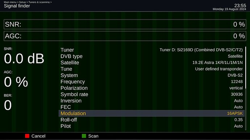The height and width of the screenshot is (140, 250).
Task: Click the 0.0 dB SNR reading
Action: pos(24,58)
